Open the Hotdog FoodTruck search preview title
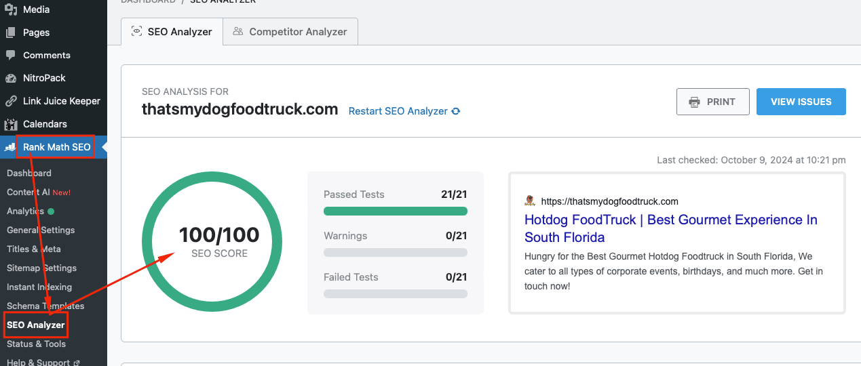Screen dimensions: 861x366 tap(670, 228)
